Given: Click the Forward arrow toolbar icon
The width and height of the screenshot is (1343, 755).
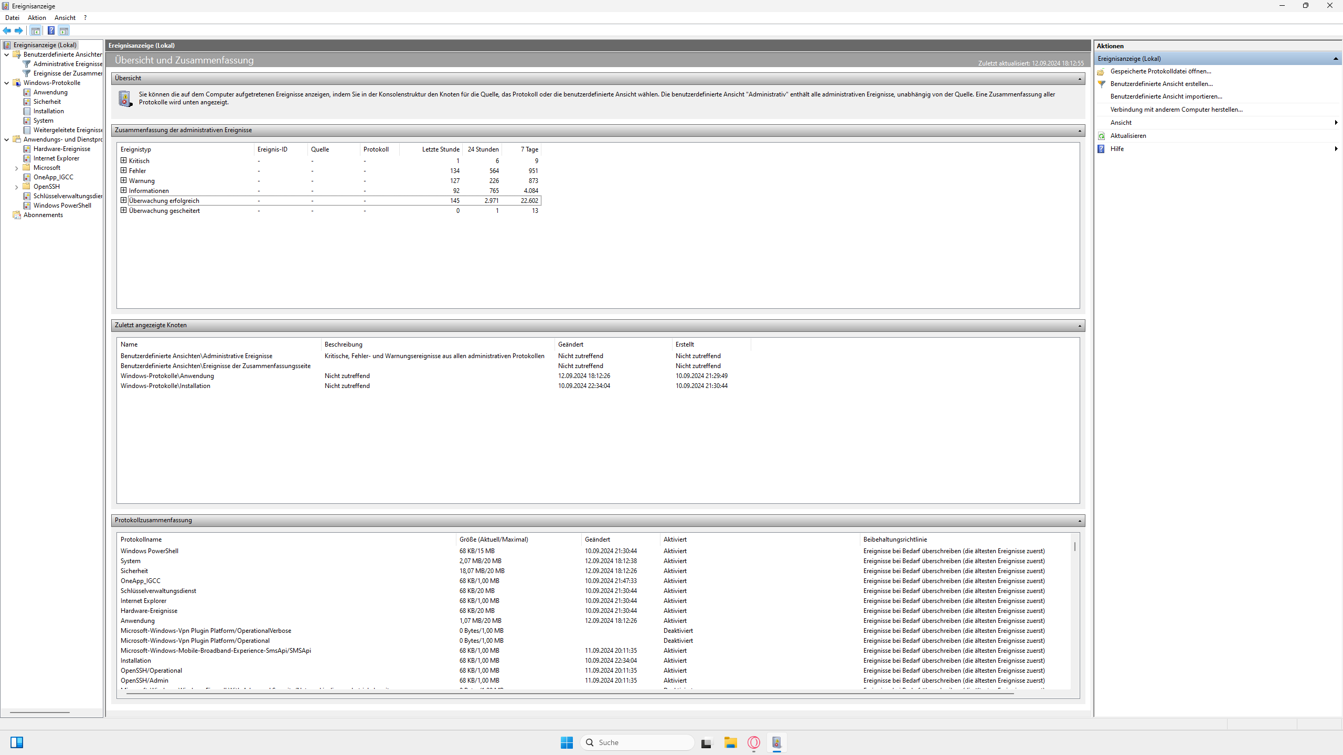Looking at the screenshot, I should pyautogui.click(x=19, y=30).
